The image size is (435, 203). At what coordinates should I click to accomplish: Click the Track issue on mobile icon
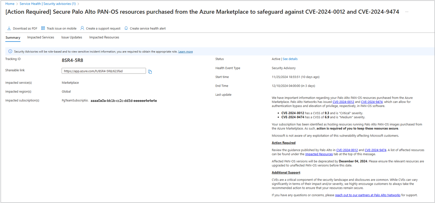(43, 28)
